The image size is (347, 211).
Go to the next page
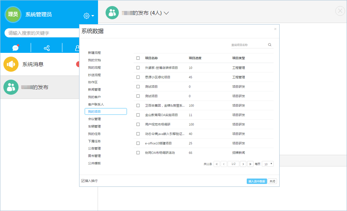243,164
